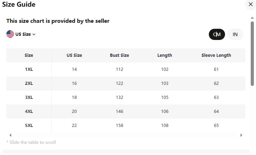Click the vertical scrollbar thumb
The width and height of the screenshot is (256, 155).
[x=252, y=53]
